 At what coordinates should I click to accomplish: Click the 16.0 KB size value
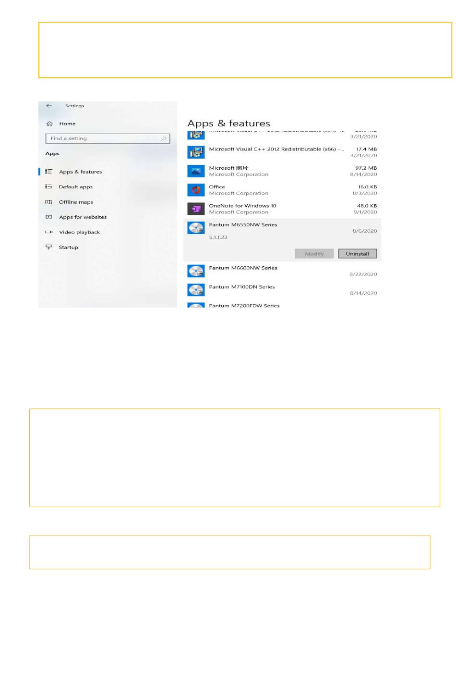pos(367,187)
